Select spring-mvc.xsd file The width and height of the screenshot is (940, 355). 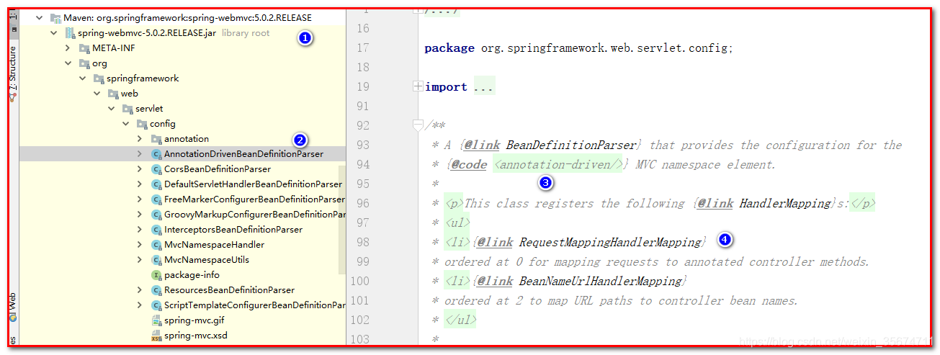pyautogui.click(x=196, y=336)
